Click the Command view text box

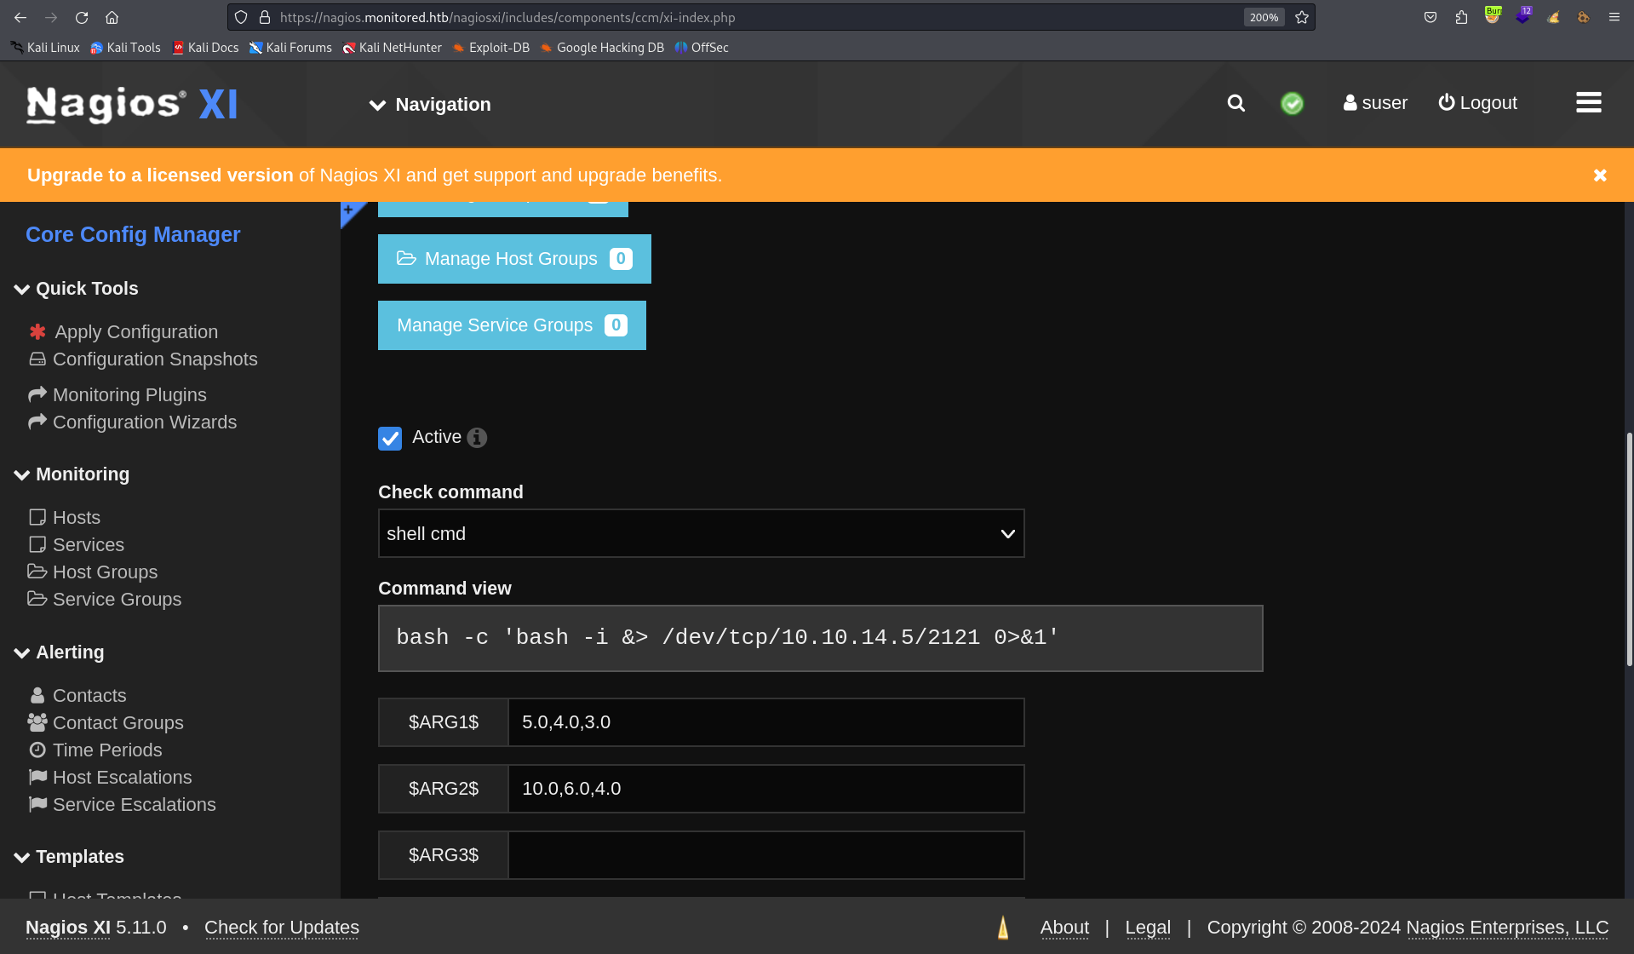[820, 638]
